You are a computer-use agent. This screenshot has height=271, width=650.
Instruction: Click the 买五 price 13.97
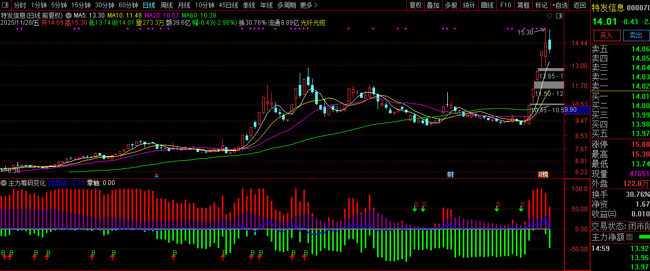640,133
